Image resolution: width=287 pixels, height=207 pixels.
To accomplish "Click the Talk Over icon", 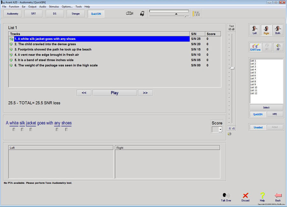I will pos(226,195).
